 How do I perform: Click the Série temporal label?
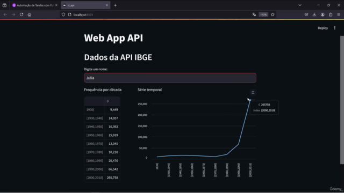(x=149, y=90)
